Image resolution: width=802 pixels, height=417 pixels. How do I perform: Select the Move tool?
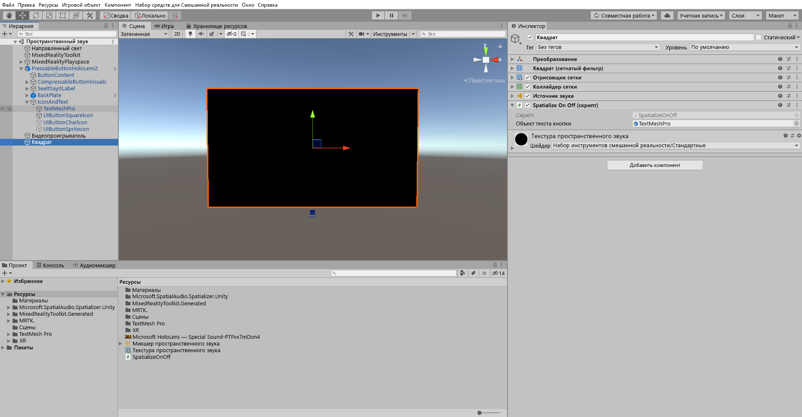pos(22,15)
